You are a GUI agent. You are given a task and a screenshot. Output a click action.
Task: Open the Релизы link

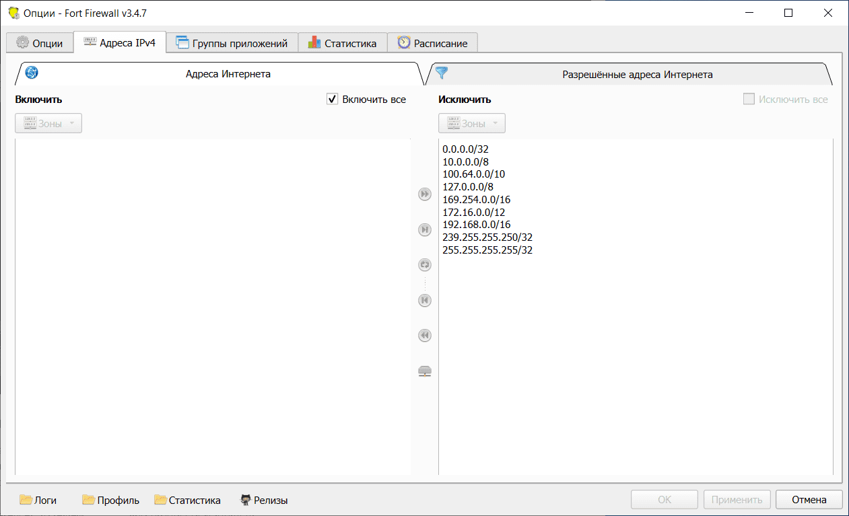pyautogui.click(x=265, y=500)
